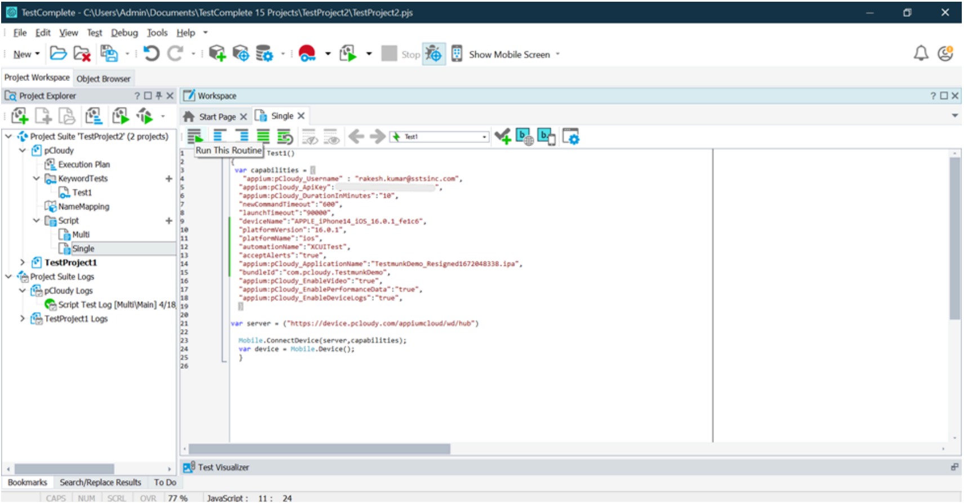Toggle the Show Mobile Screen button
The height and width of the screenshot is (503, 964).
coord(508,55)
